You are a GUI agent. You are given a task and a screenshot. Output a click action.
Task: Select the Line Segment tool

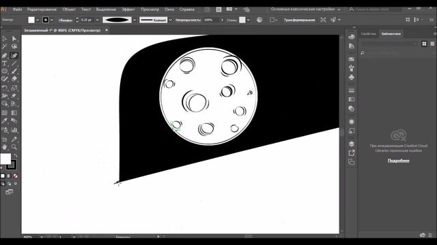pos(14,63)
